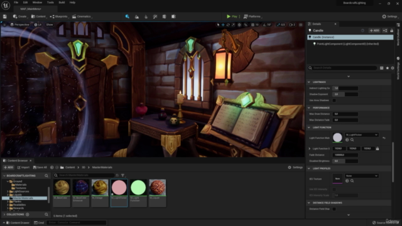Image resolution: width=402 pixels, height=226 pixels.
Task: Expand the Light Function Scale row
Action: (310, 149)
